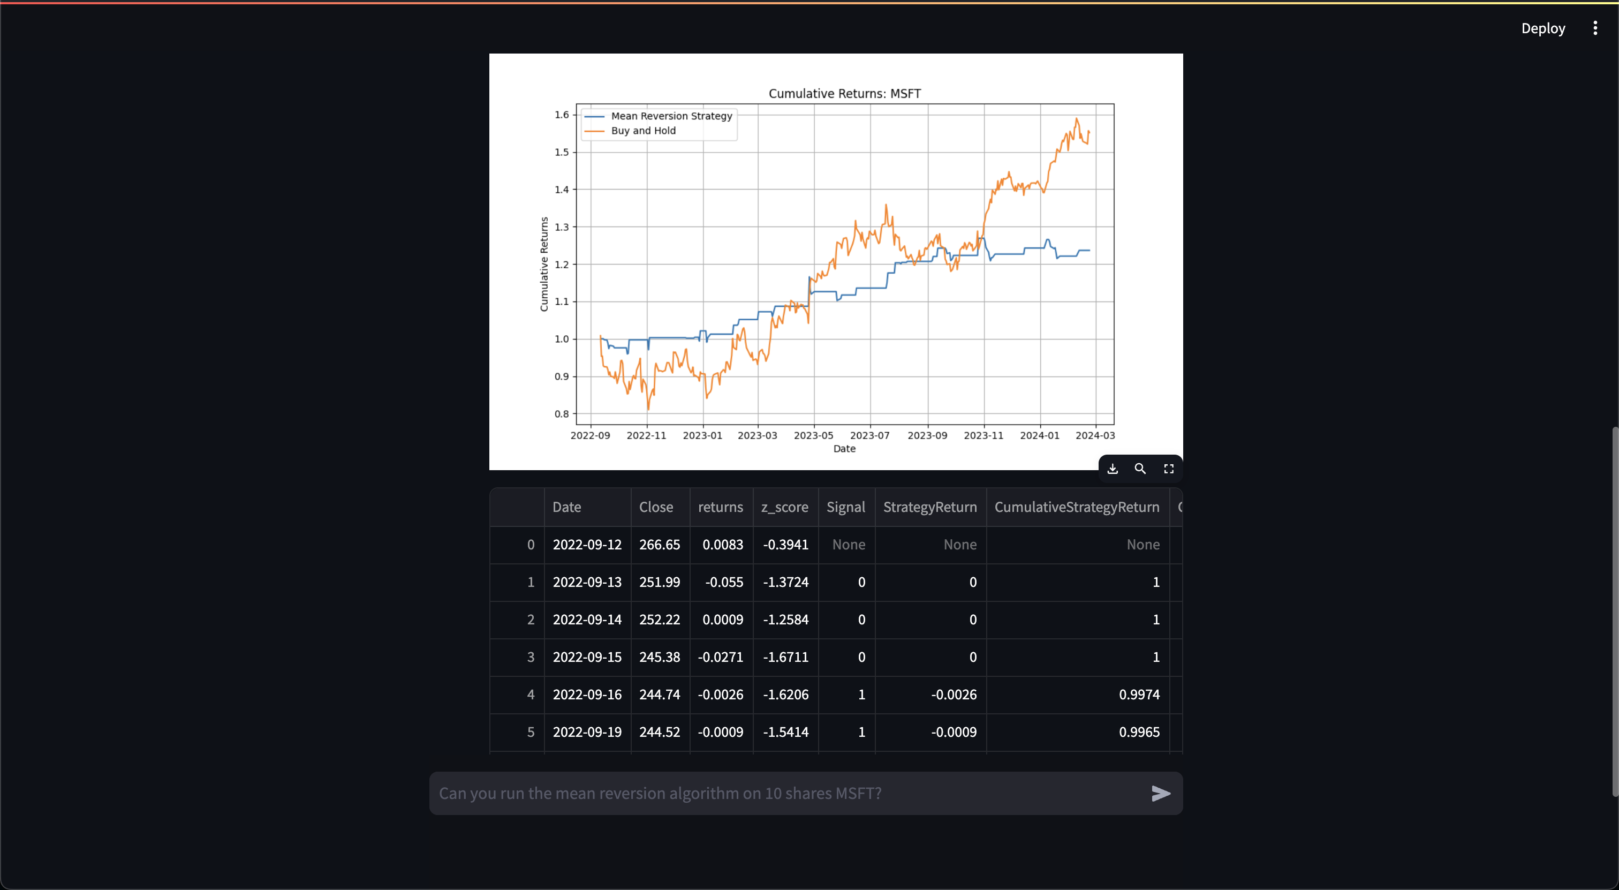Click the Cumulative Returns MSFT chart image
This screenshot has width=1619, height=890.
(x=835, y=261)
